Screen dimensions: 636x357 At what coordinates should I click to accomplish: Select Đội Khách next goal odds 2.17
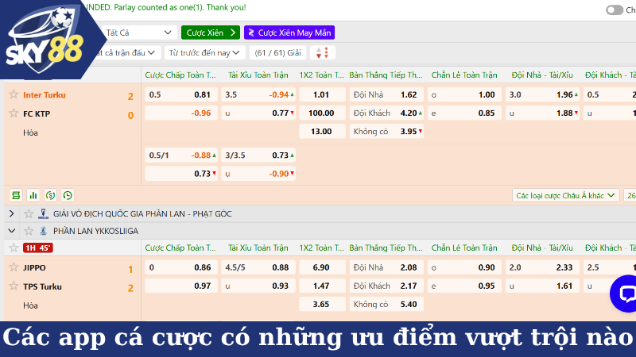pyautogui.click(x=386, y=286)
